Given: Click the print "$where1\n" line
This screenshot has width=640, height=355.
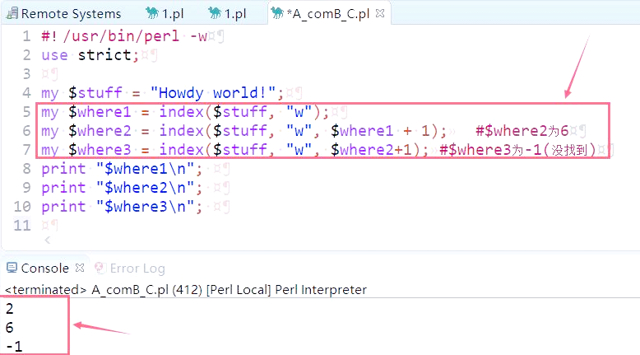Looking at the screenshot, I should point(122,168).
